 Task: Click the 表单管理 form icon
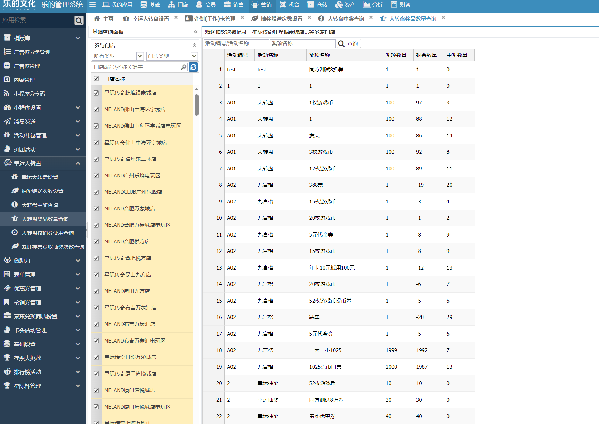point(7,274)
